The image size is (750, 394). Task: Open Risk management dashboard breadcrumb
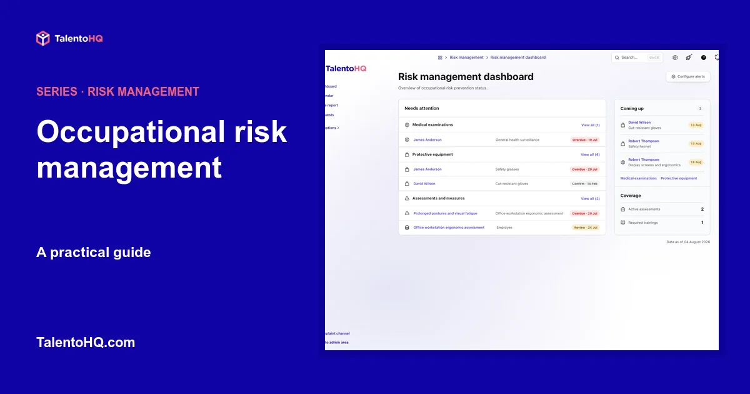[x=518, y=58]
